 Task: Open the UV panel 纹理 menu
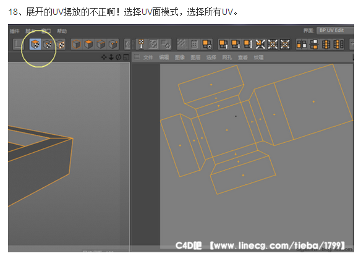tap(258, 58)
